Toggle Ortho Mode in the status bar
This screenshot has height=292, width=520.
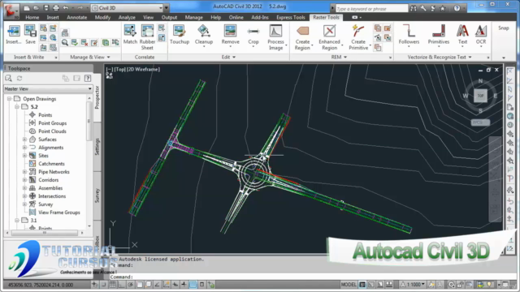pos(122,285)
